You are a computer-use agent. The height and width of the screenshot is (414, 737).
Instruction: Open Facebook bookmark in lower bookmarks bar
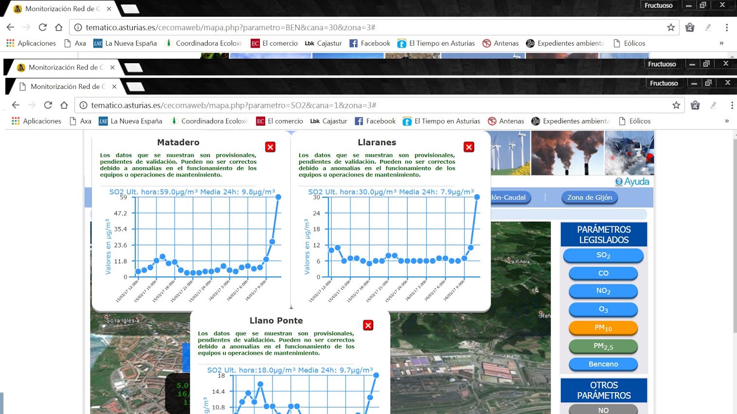point(375,121)
